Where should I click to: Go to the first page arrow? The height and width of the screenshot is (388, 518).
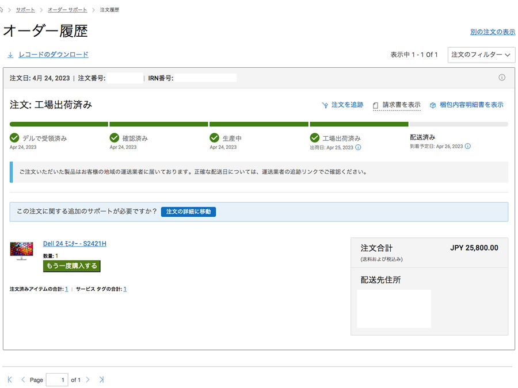pos(10,380)
